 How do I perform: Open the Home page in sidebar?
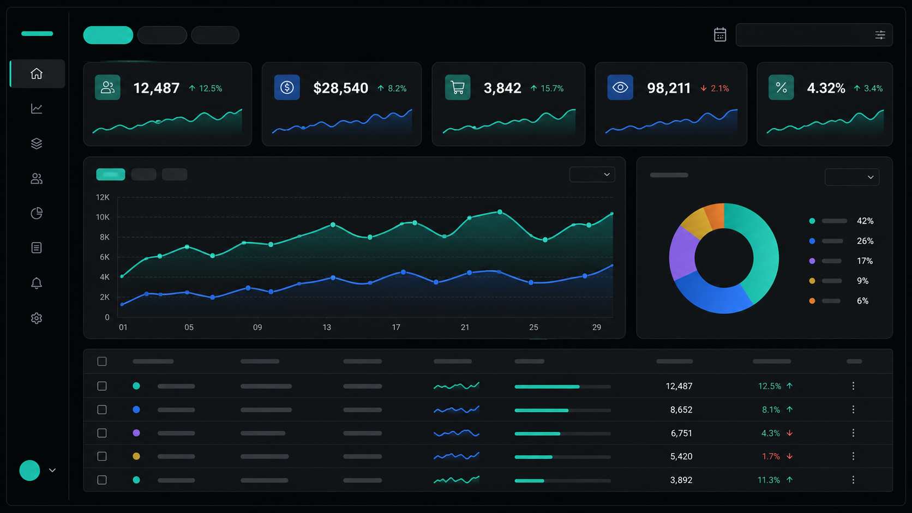37,74
